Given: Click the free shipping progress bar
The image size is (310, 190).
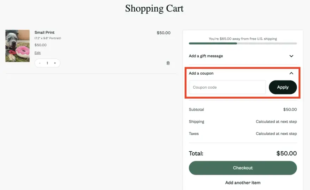Looking at the screenshot, I should (x=243, y=43).
